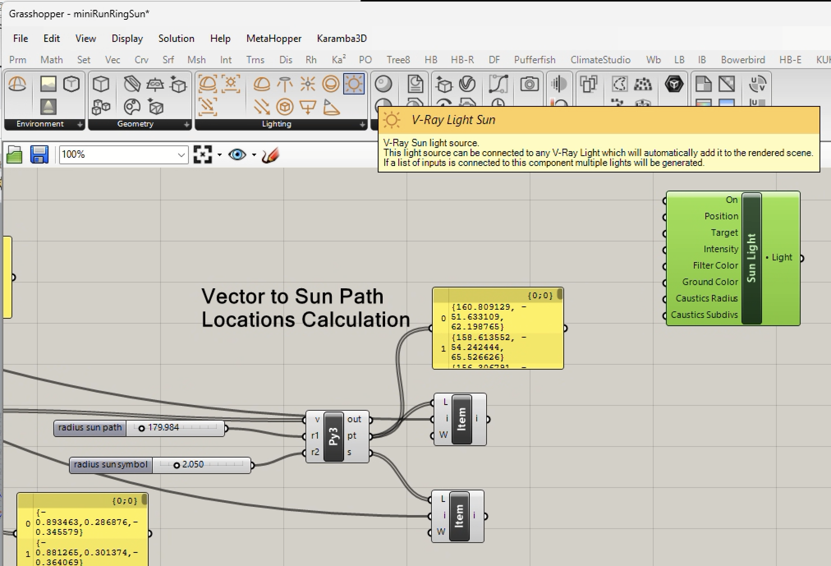Pick the V-Ray Omni point light icon
831x566 pixels.
pyautogui.click(x=308, y=84)
